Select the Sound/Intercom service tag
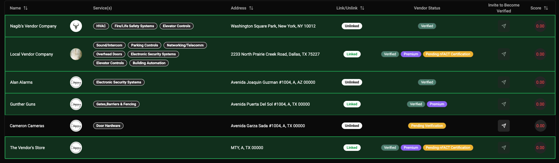Image resolution: width=559 pixels, height=163 pixels. coord(109,45)
